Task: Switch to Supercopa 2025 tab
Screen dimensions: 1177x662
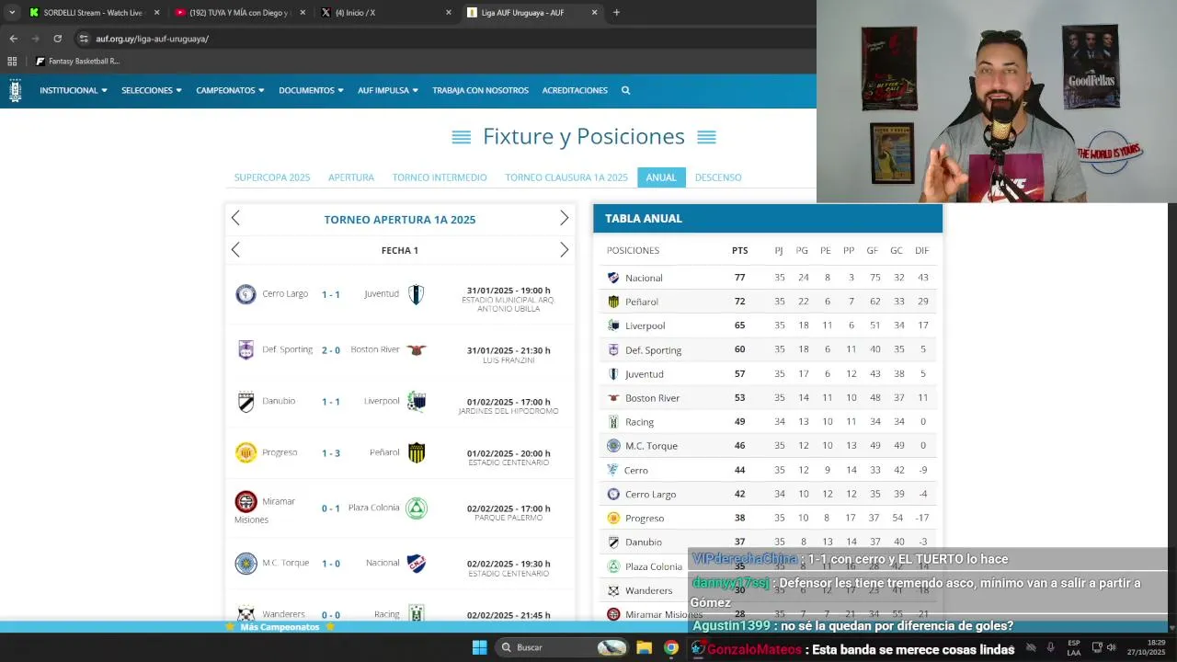Action: 272,177
